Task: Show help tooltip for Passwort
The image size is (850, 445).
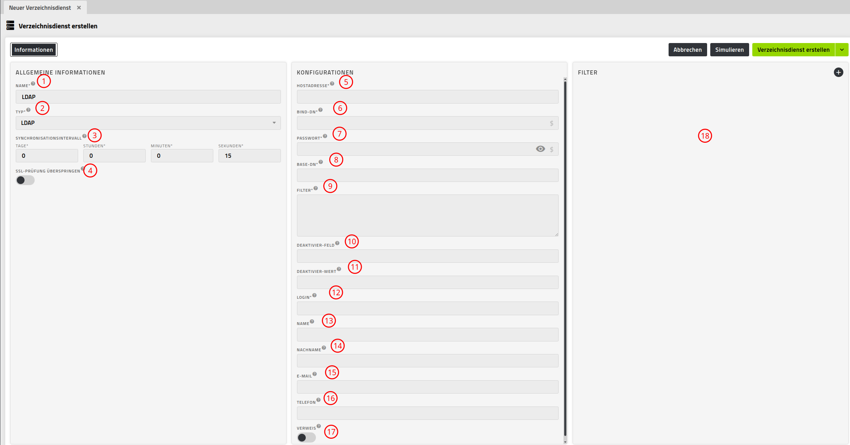Action: 325,136
